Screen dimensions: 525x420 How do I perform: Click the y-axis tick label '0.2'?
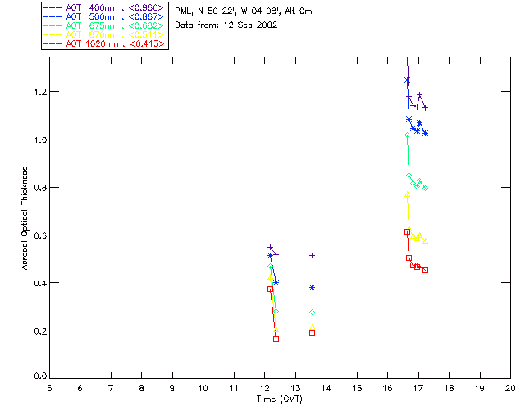40,331
